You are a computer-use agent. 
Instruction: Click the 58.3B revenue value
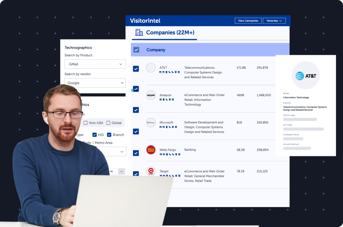(x=241, y=150)
